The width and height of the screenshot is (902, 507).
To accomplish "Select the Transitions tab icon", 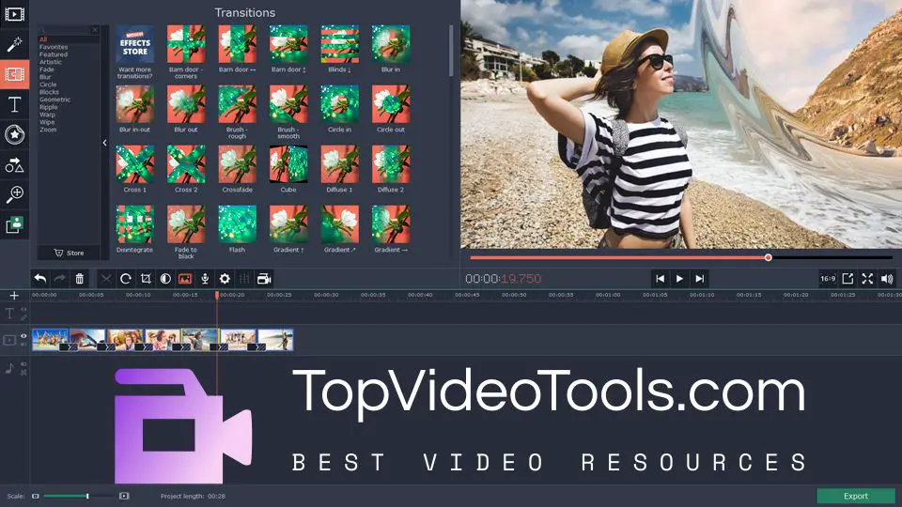I will click(x=14, y=74).
